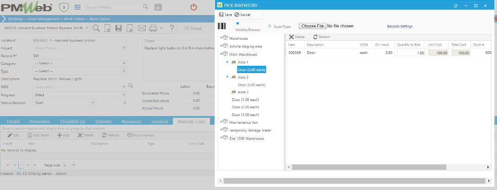Click the Aisle 2 shelf icon
This screenshot has height=190, width=497.
[234, 77]
